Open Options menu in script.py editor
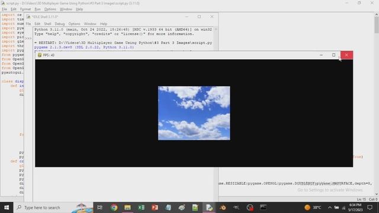 (50, 9)
